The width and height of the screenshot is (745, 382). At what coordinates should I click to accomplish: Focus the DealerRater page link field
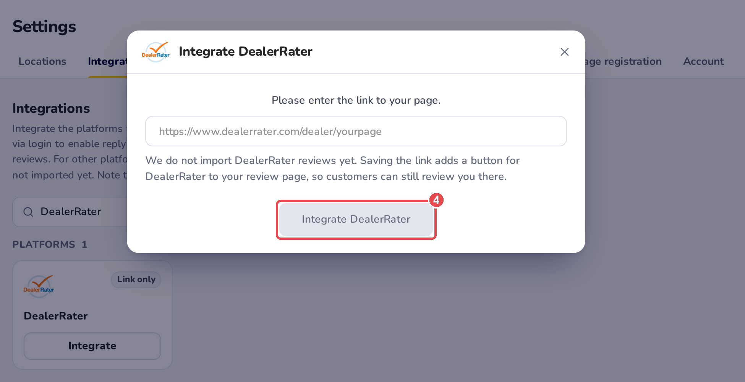point(356,131)
